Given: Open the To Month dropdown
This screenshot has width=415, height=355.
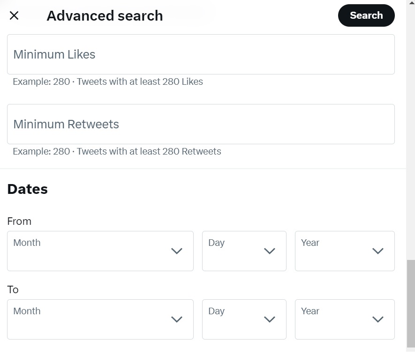Looking at the screenshot, I should tap(100, 319).
